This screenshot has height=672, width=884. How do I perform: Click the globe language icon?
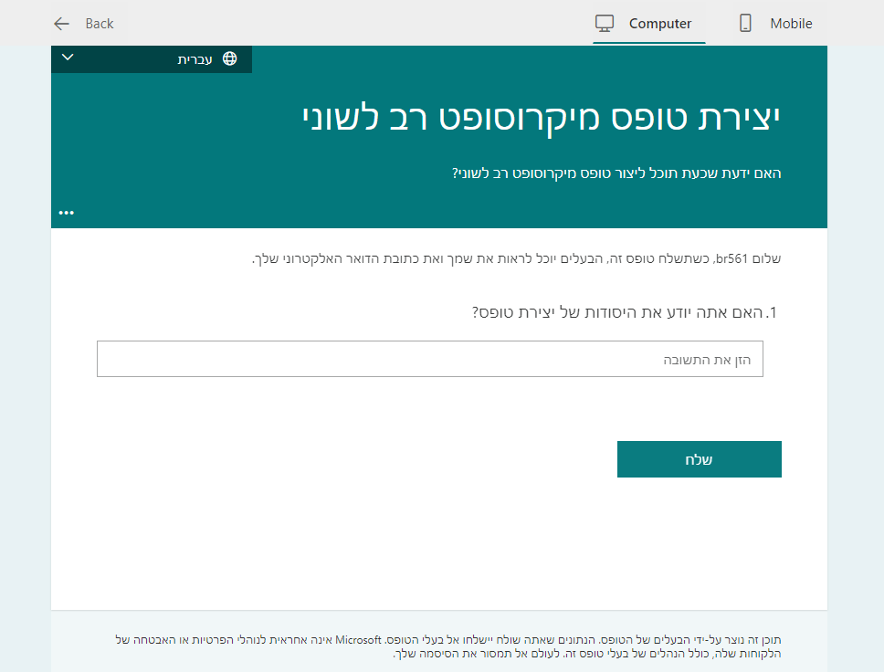coord(229,58)
